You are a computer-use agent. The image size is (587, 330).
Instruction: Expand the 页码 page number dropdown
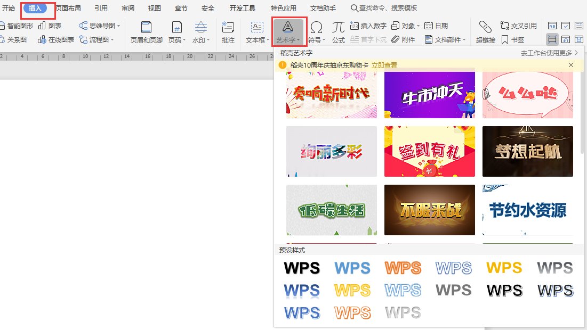click(x=177, y=39)
